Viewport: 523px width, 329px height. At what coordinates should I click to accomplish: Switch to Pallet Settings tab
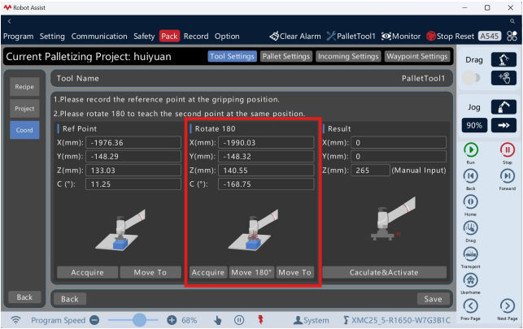(285, 56)
